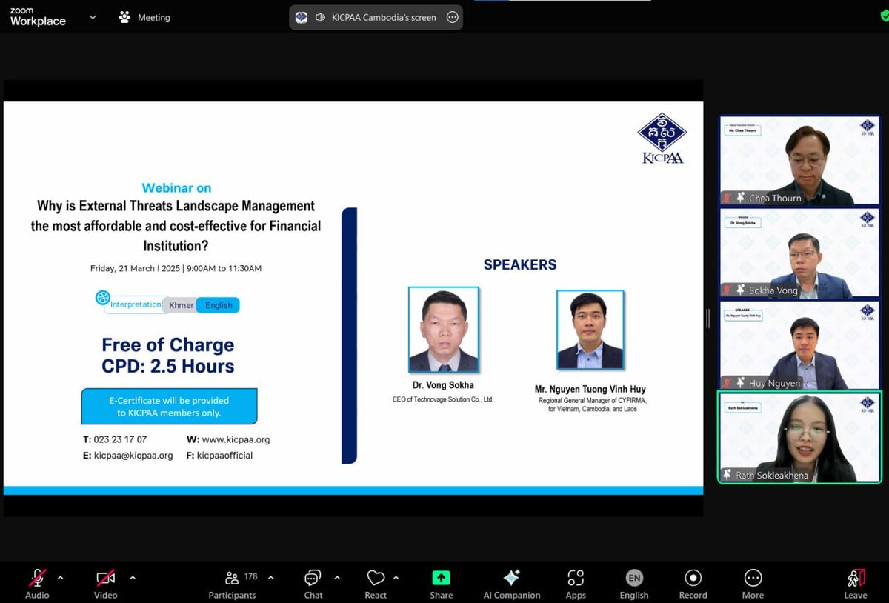
Task: Select Rath Sokleakhena's video thumbnail
Action: pyautogui.click(x=799, y=437)
